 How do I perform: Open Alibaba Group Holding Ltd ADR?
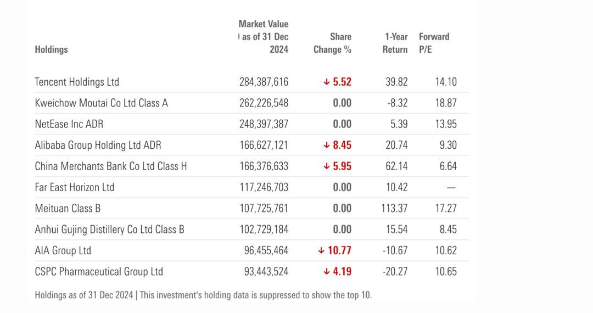98,146
